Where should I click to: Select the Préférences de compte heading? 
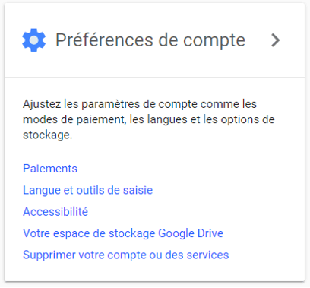tap(150, 40)
